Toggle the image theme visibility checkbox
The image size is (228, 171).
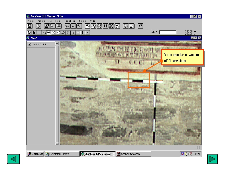(30, 44)
